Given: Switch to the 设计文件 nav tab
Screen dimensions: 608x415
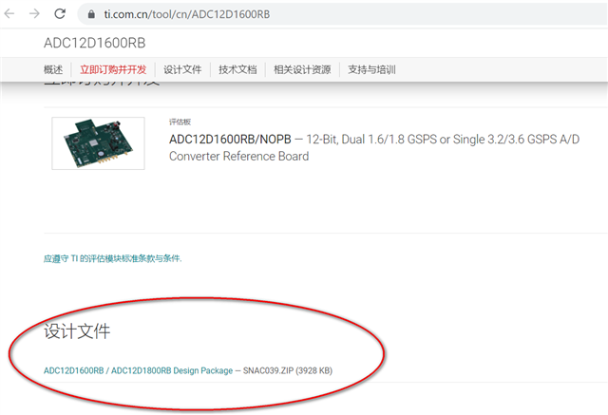Looking at the screenshot, I should click(x=182, y=69).
